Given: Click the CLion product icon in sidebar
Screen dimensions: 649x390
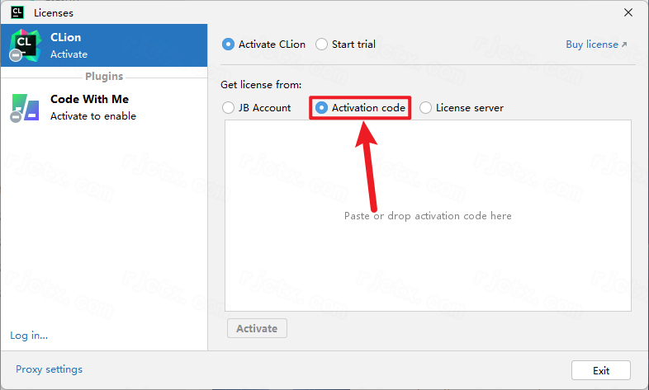Looking at the screenshot, I should [26, 45].
